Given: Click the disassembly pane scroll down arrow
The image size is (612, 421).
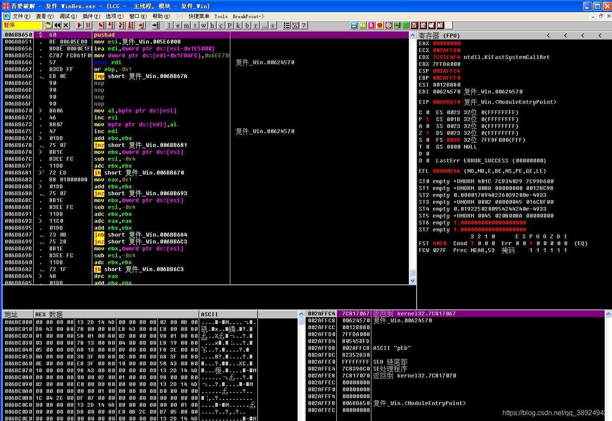Looking at the screenshot, I should coord(412,281).
